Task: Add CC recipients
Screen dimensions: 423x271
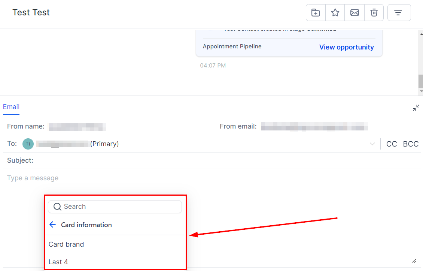Action: tap(392, 144)
